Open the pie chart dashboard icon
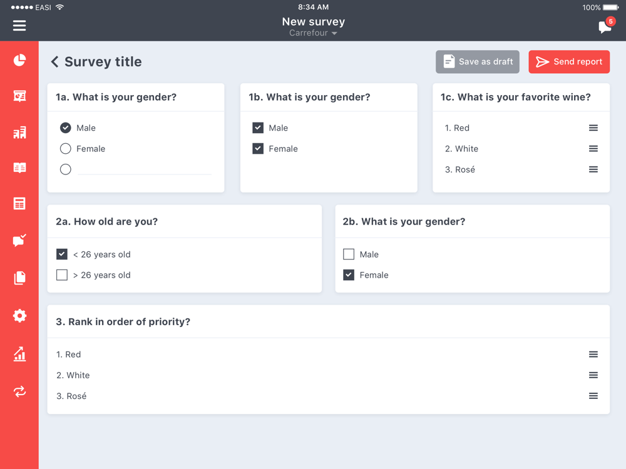This screenshot has height=469, width=626. point(19,60)
